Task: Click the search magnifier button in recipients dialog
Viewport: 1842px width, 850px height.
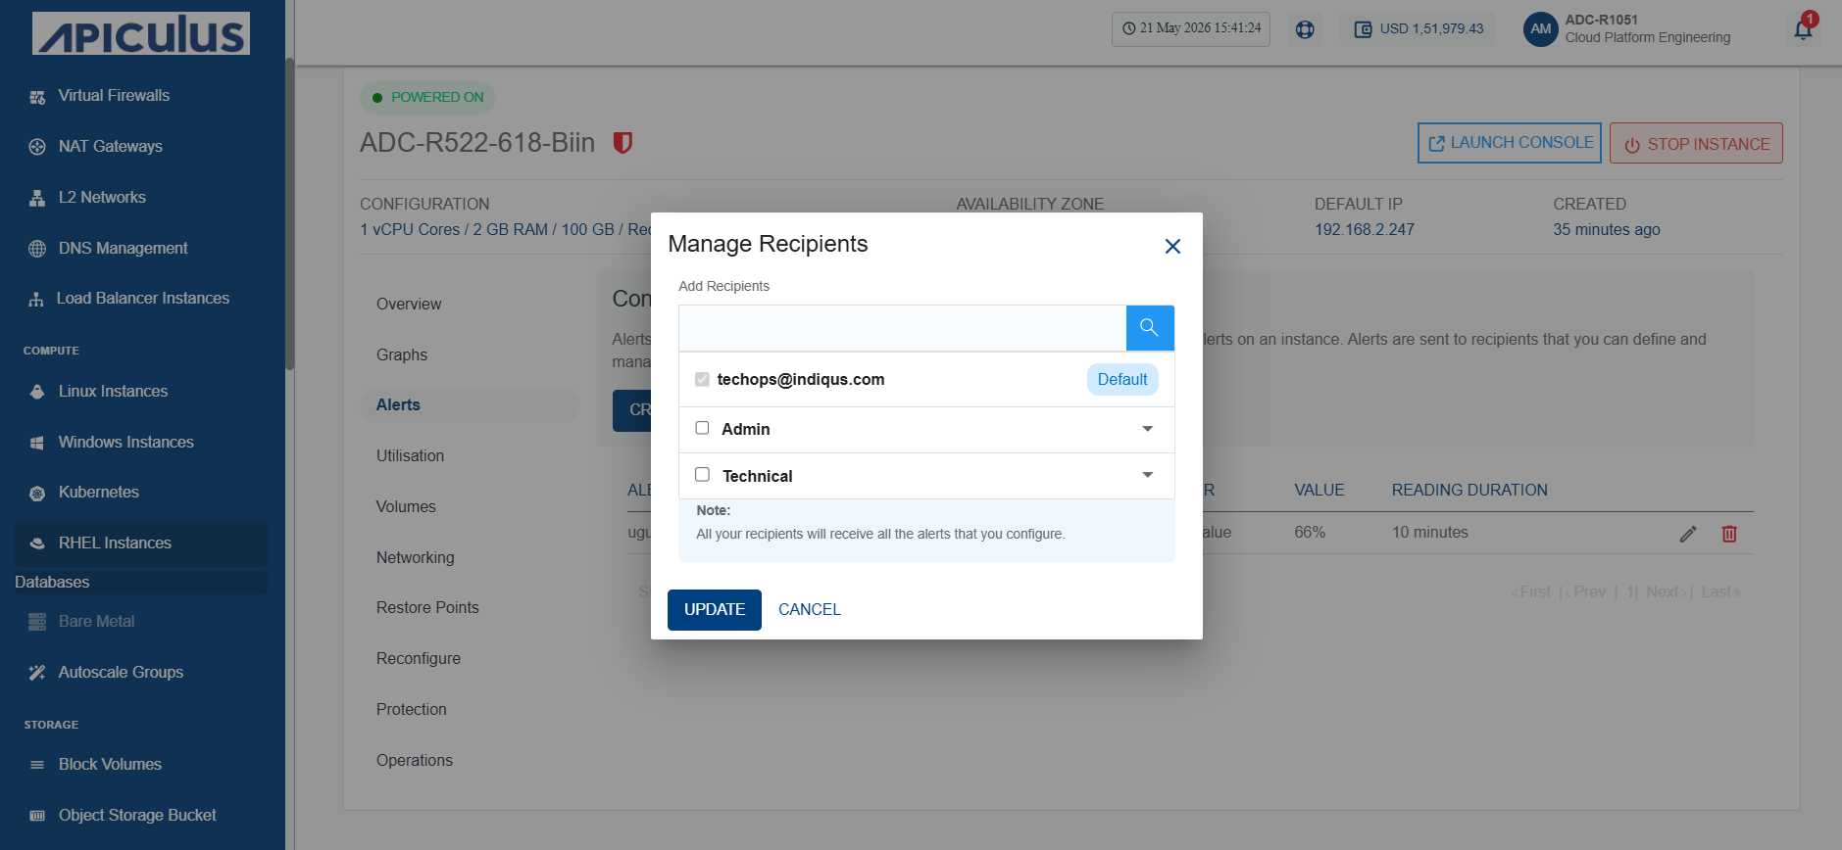Action: click(x=1150, y=328)
